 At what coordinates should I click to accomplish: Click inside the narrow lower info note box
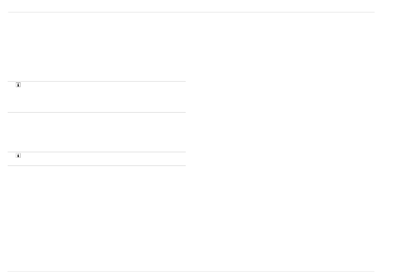tap(97, 159)
